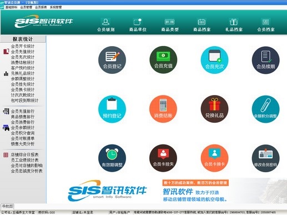Screen dimensions: 287x215
Task: Switch to the 导航图 tab
Action: point(7,206)
